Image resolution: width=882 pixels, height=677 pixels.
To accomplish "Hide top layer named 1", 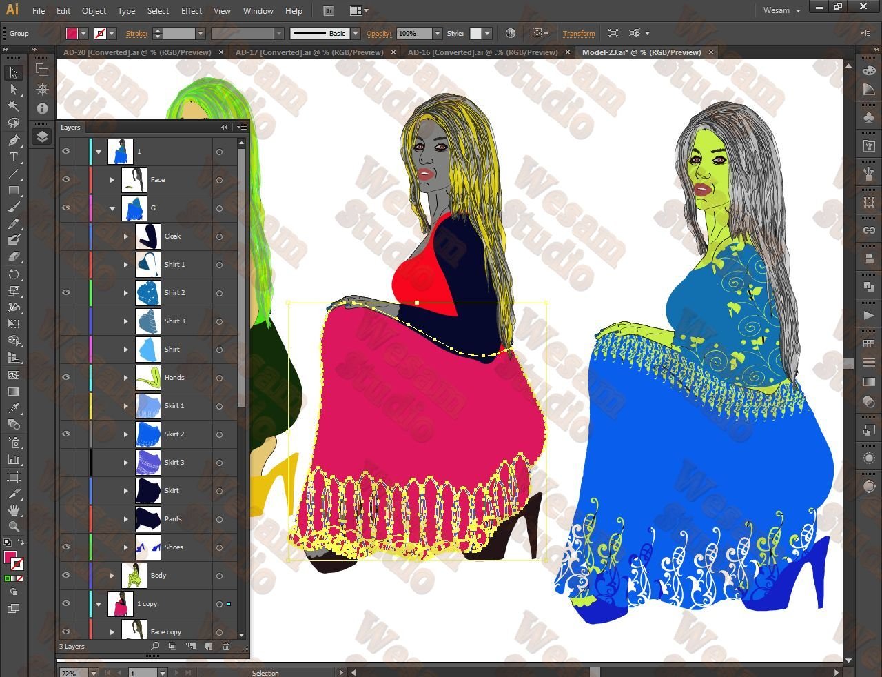I will 66,151.
